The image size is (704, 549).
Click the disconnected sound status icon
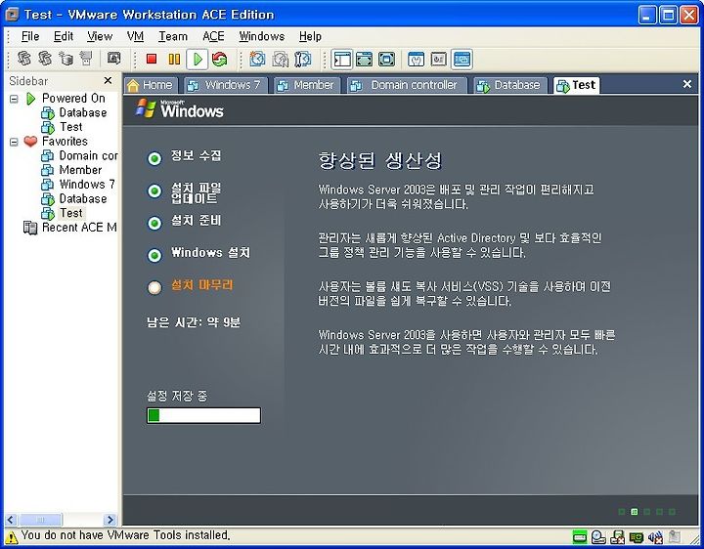(x=655, y=537)
